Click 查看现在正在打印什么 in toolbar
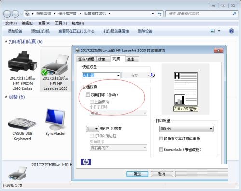 [77, 31]
